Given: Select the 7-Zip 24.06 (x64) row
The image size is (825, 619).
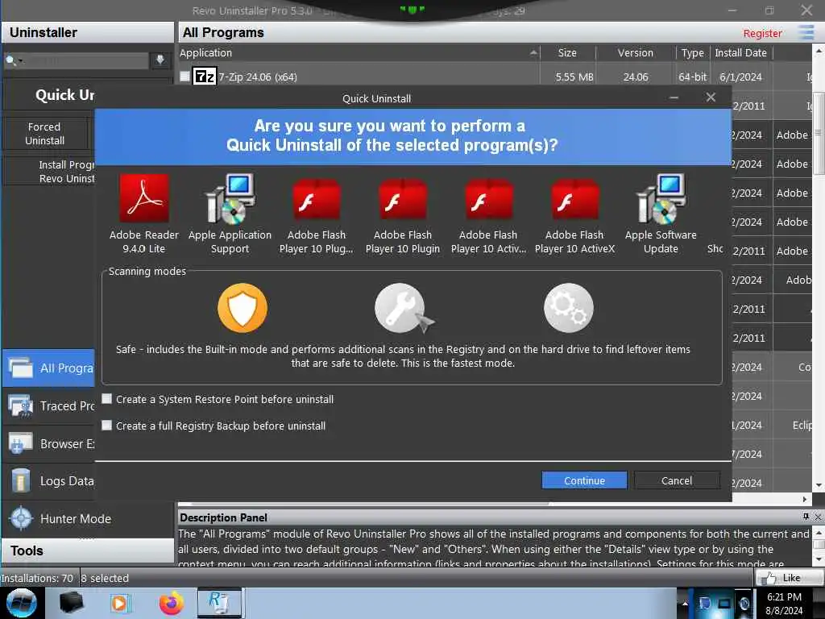Looking at the screenshot, I should (x=495, y=77).
